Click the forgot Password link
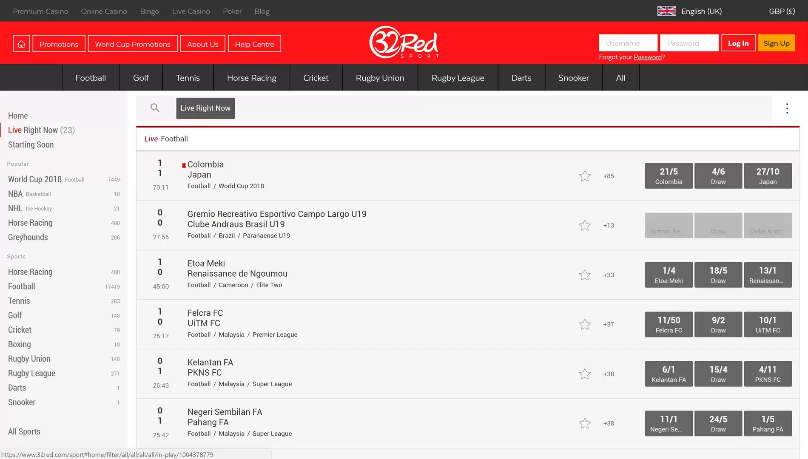The image size is (808, 459). [x=648, y=57]
